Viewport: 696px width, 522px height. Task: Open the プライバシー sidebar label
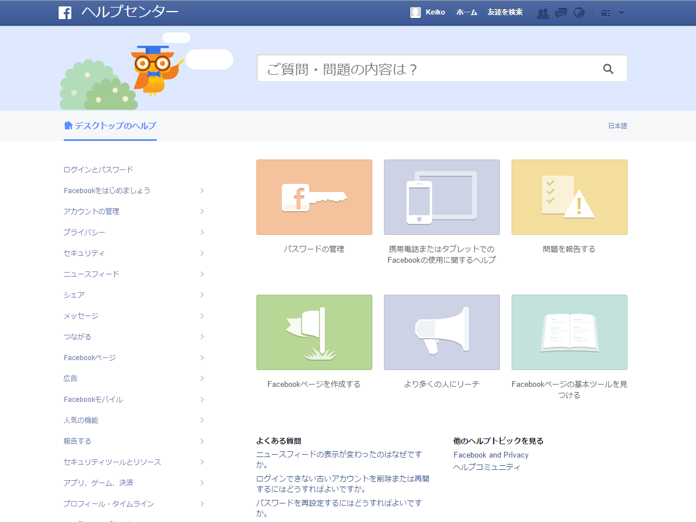(85, 232)
